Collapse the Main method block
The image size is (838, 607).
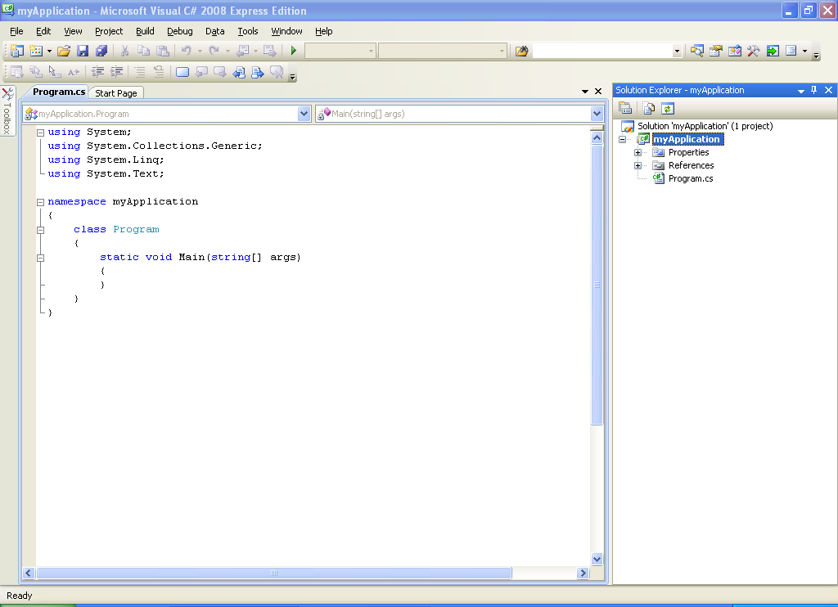(x=40, y=258)
